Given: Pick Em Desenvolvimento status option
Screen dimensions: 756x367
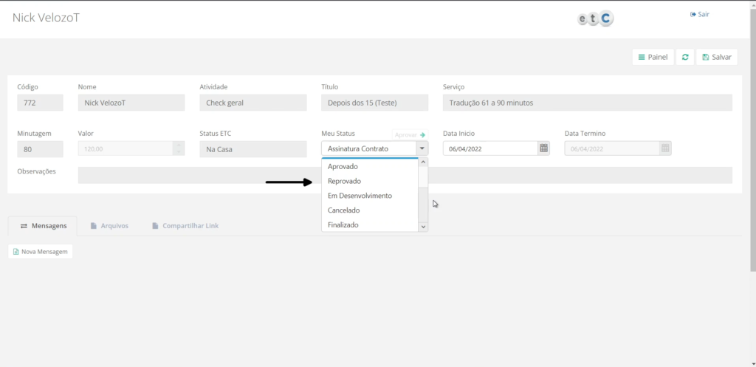Looking at the screenshot, I should 360,196.
